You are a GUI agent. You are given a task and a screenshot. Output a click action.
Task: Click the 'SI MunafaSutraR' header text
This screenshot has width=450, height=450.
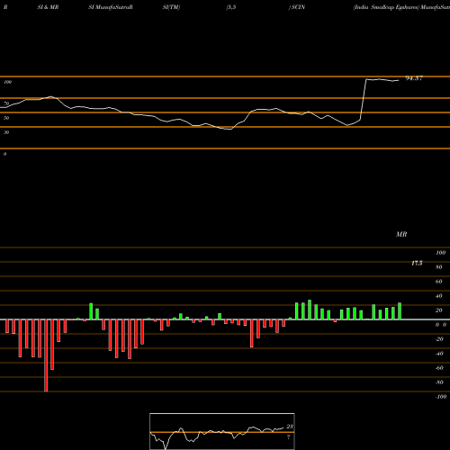tap(111, 7)
